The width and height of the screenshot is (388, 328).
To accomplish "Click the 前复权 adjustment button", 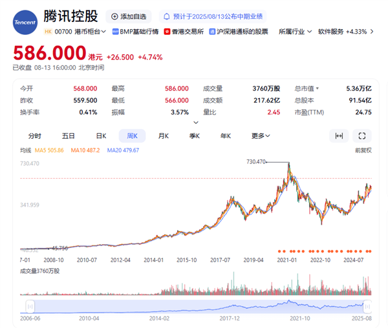I will tap(364, 150).
